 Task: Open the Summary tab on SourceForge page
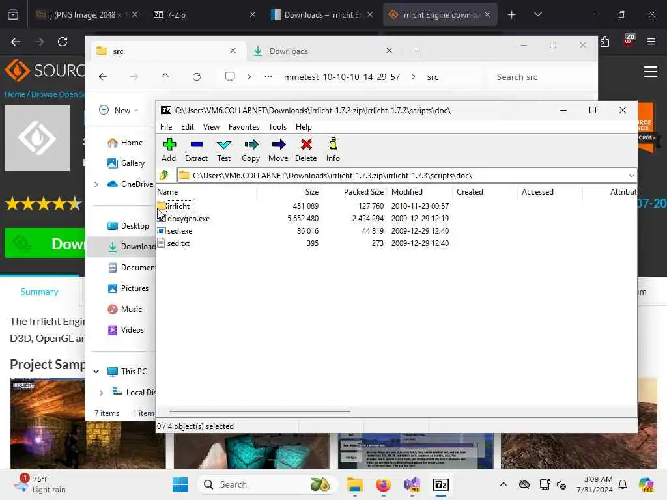pos(39,292)
